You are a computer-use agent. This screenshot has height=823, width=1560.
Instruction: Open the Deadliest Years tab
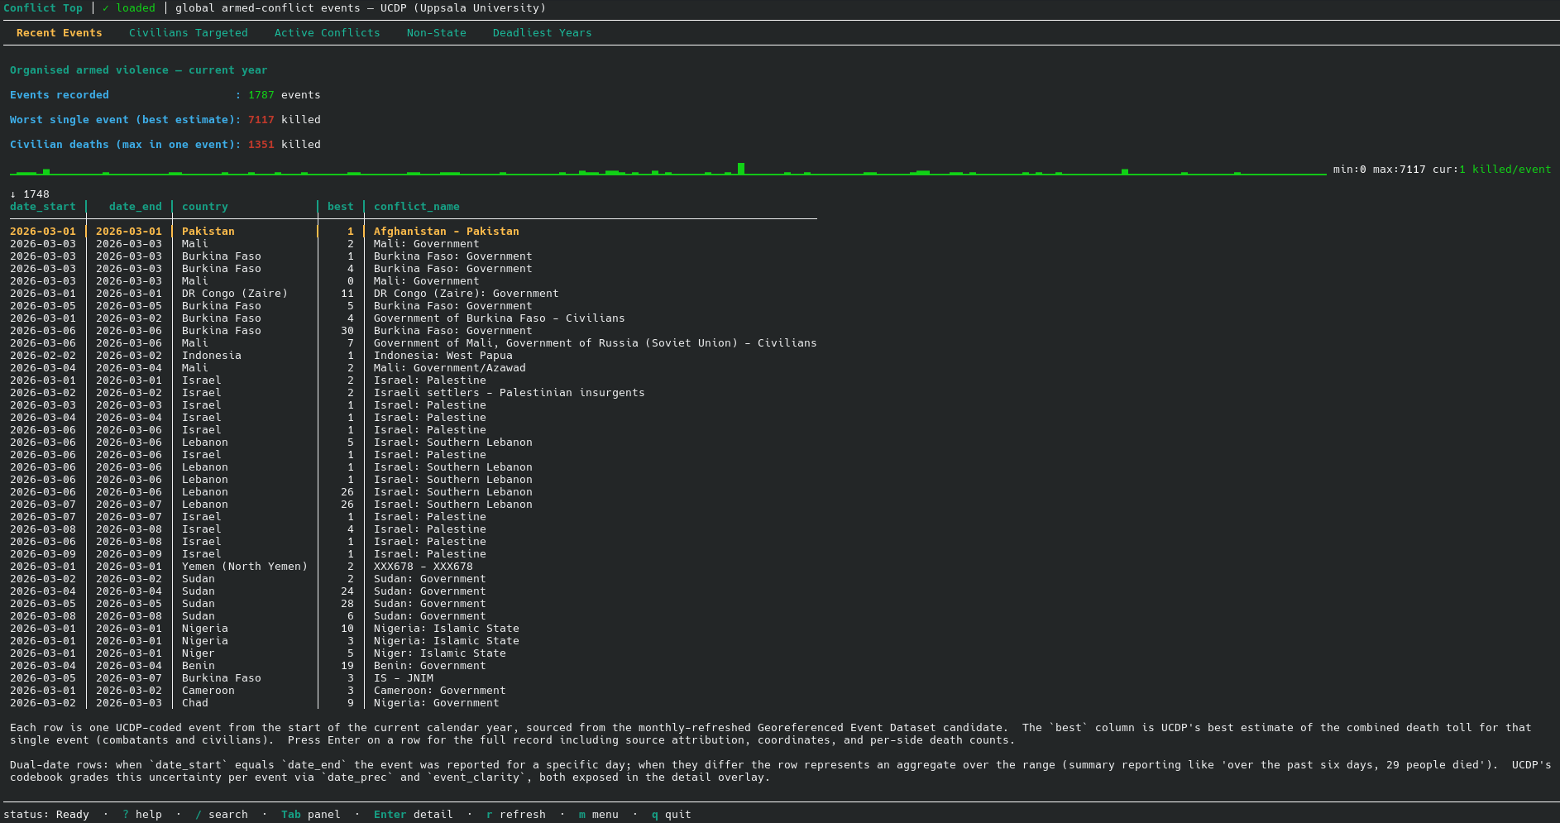pyautogui.click(x=542, y=33)
